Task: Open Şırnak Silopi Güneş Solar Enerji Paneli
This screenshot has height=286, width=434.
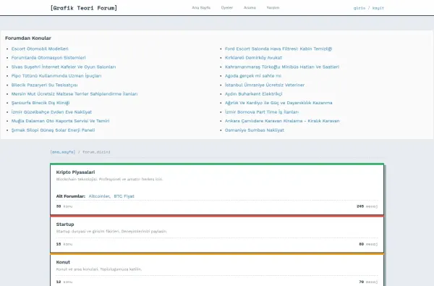Action: tap(53, 130)
